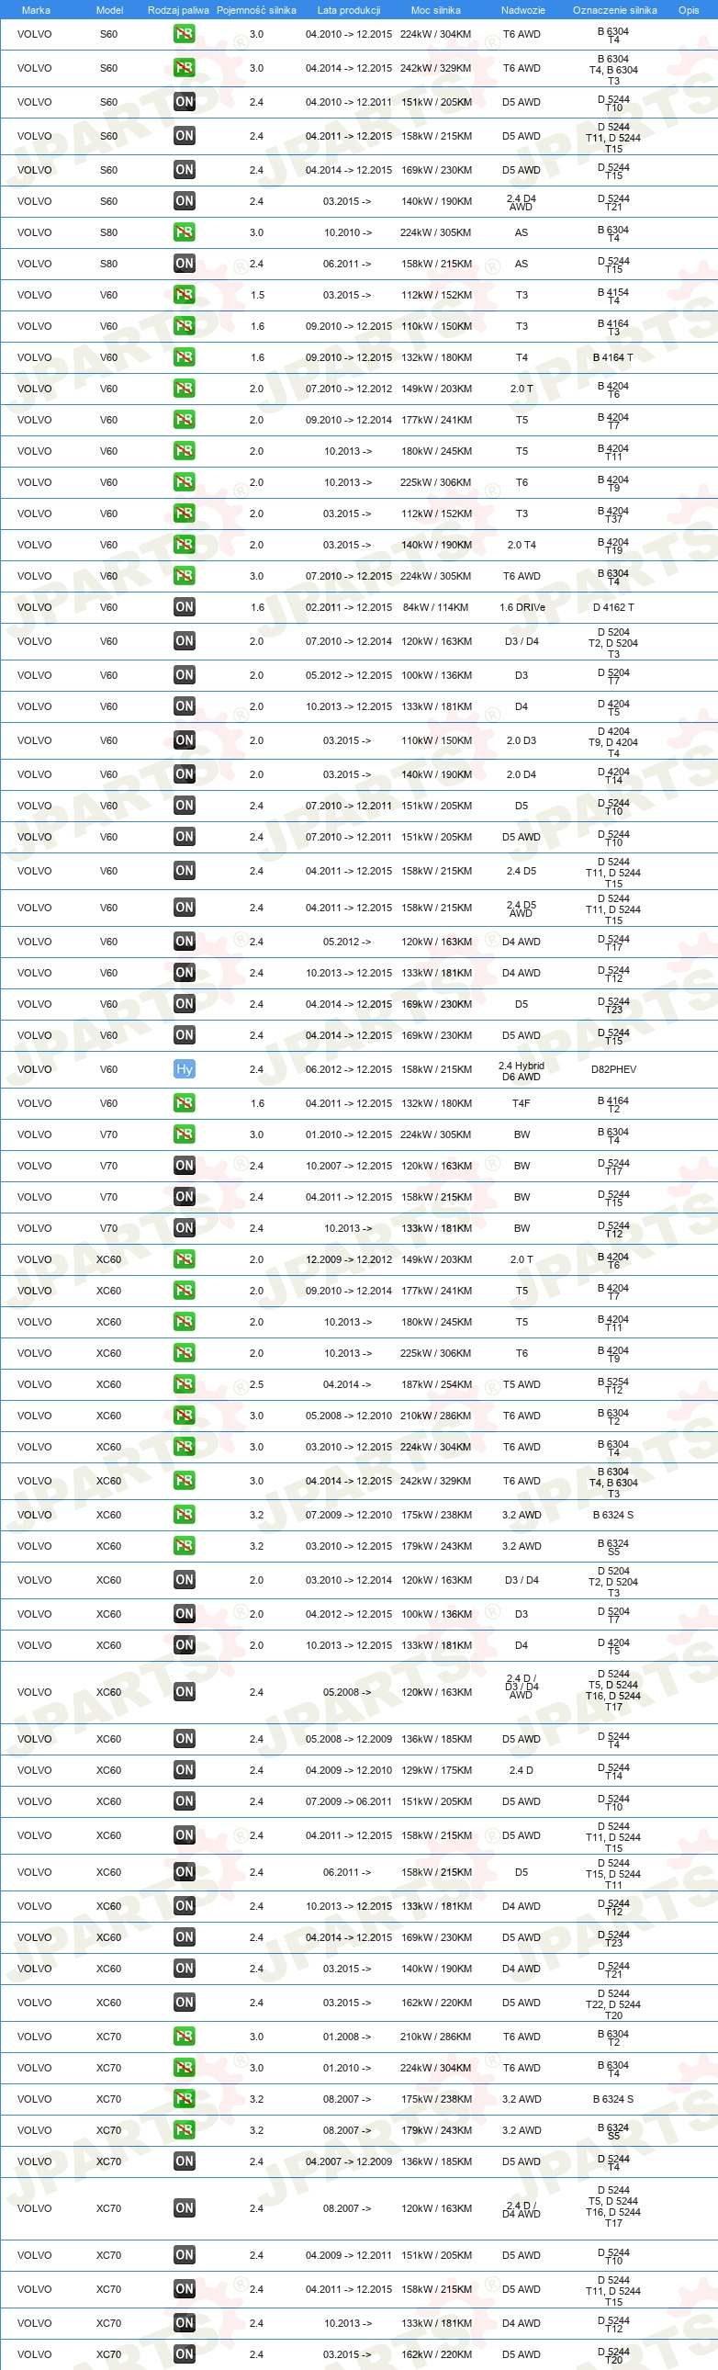This screenshot has height=2370, width=718.
Task: Click the diesel ON icon in S60 140kW / 190KM row
Action: pyautogui.click(x=184, y=201)
